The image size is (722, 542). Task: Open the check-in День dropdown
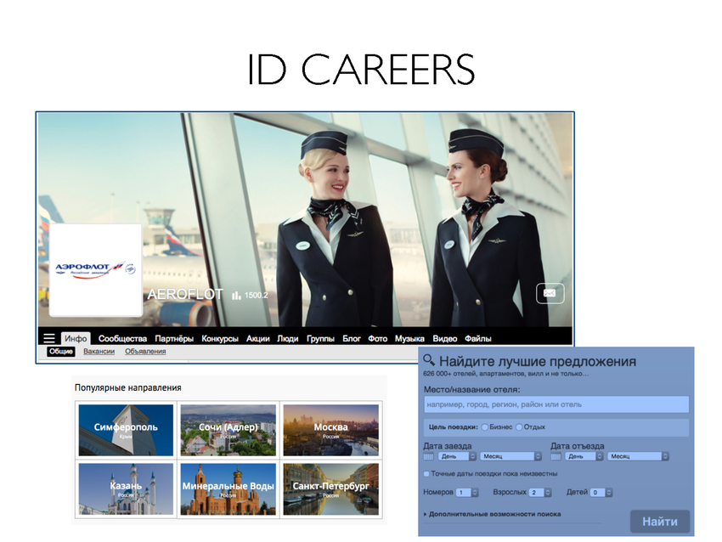click(x=456, y=456)
